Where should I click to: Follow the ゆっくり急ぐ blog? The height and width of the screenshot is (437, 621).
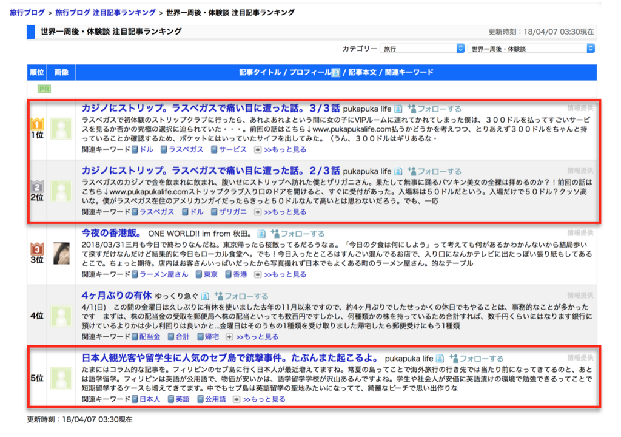(241, 296)
